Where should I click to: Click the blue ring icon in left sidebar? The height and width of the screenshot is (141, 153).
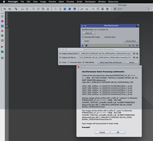2,58
